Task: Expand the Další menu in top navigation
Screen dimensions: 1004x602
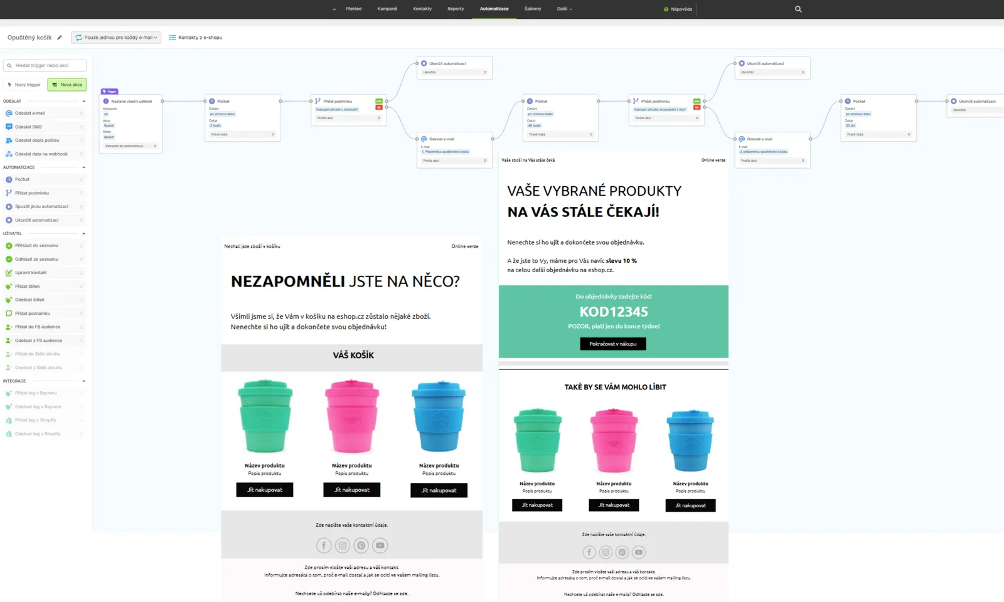Action: (x=564, y=9)
